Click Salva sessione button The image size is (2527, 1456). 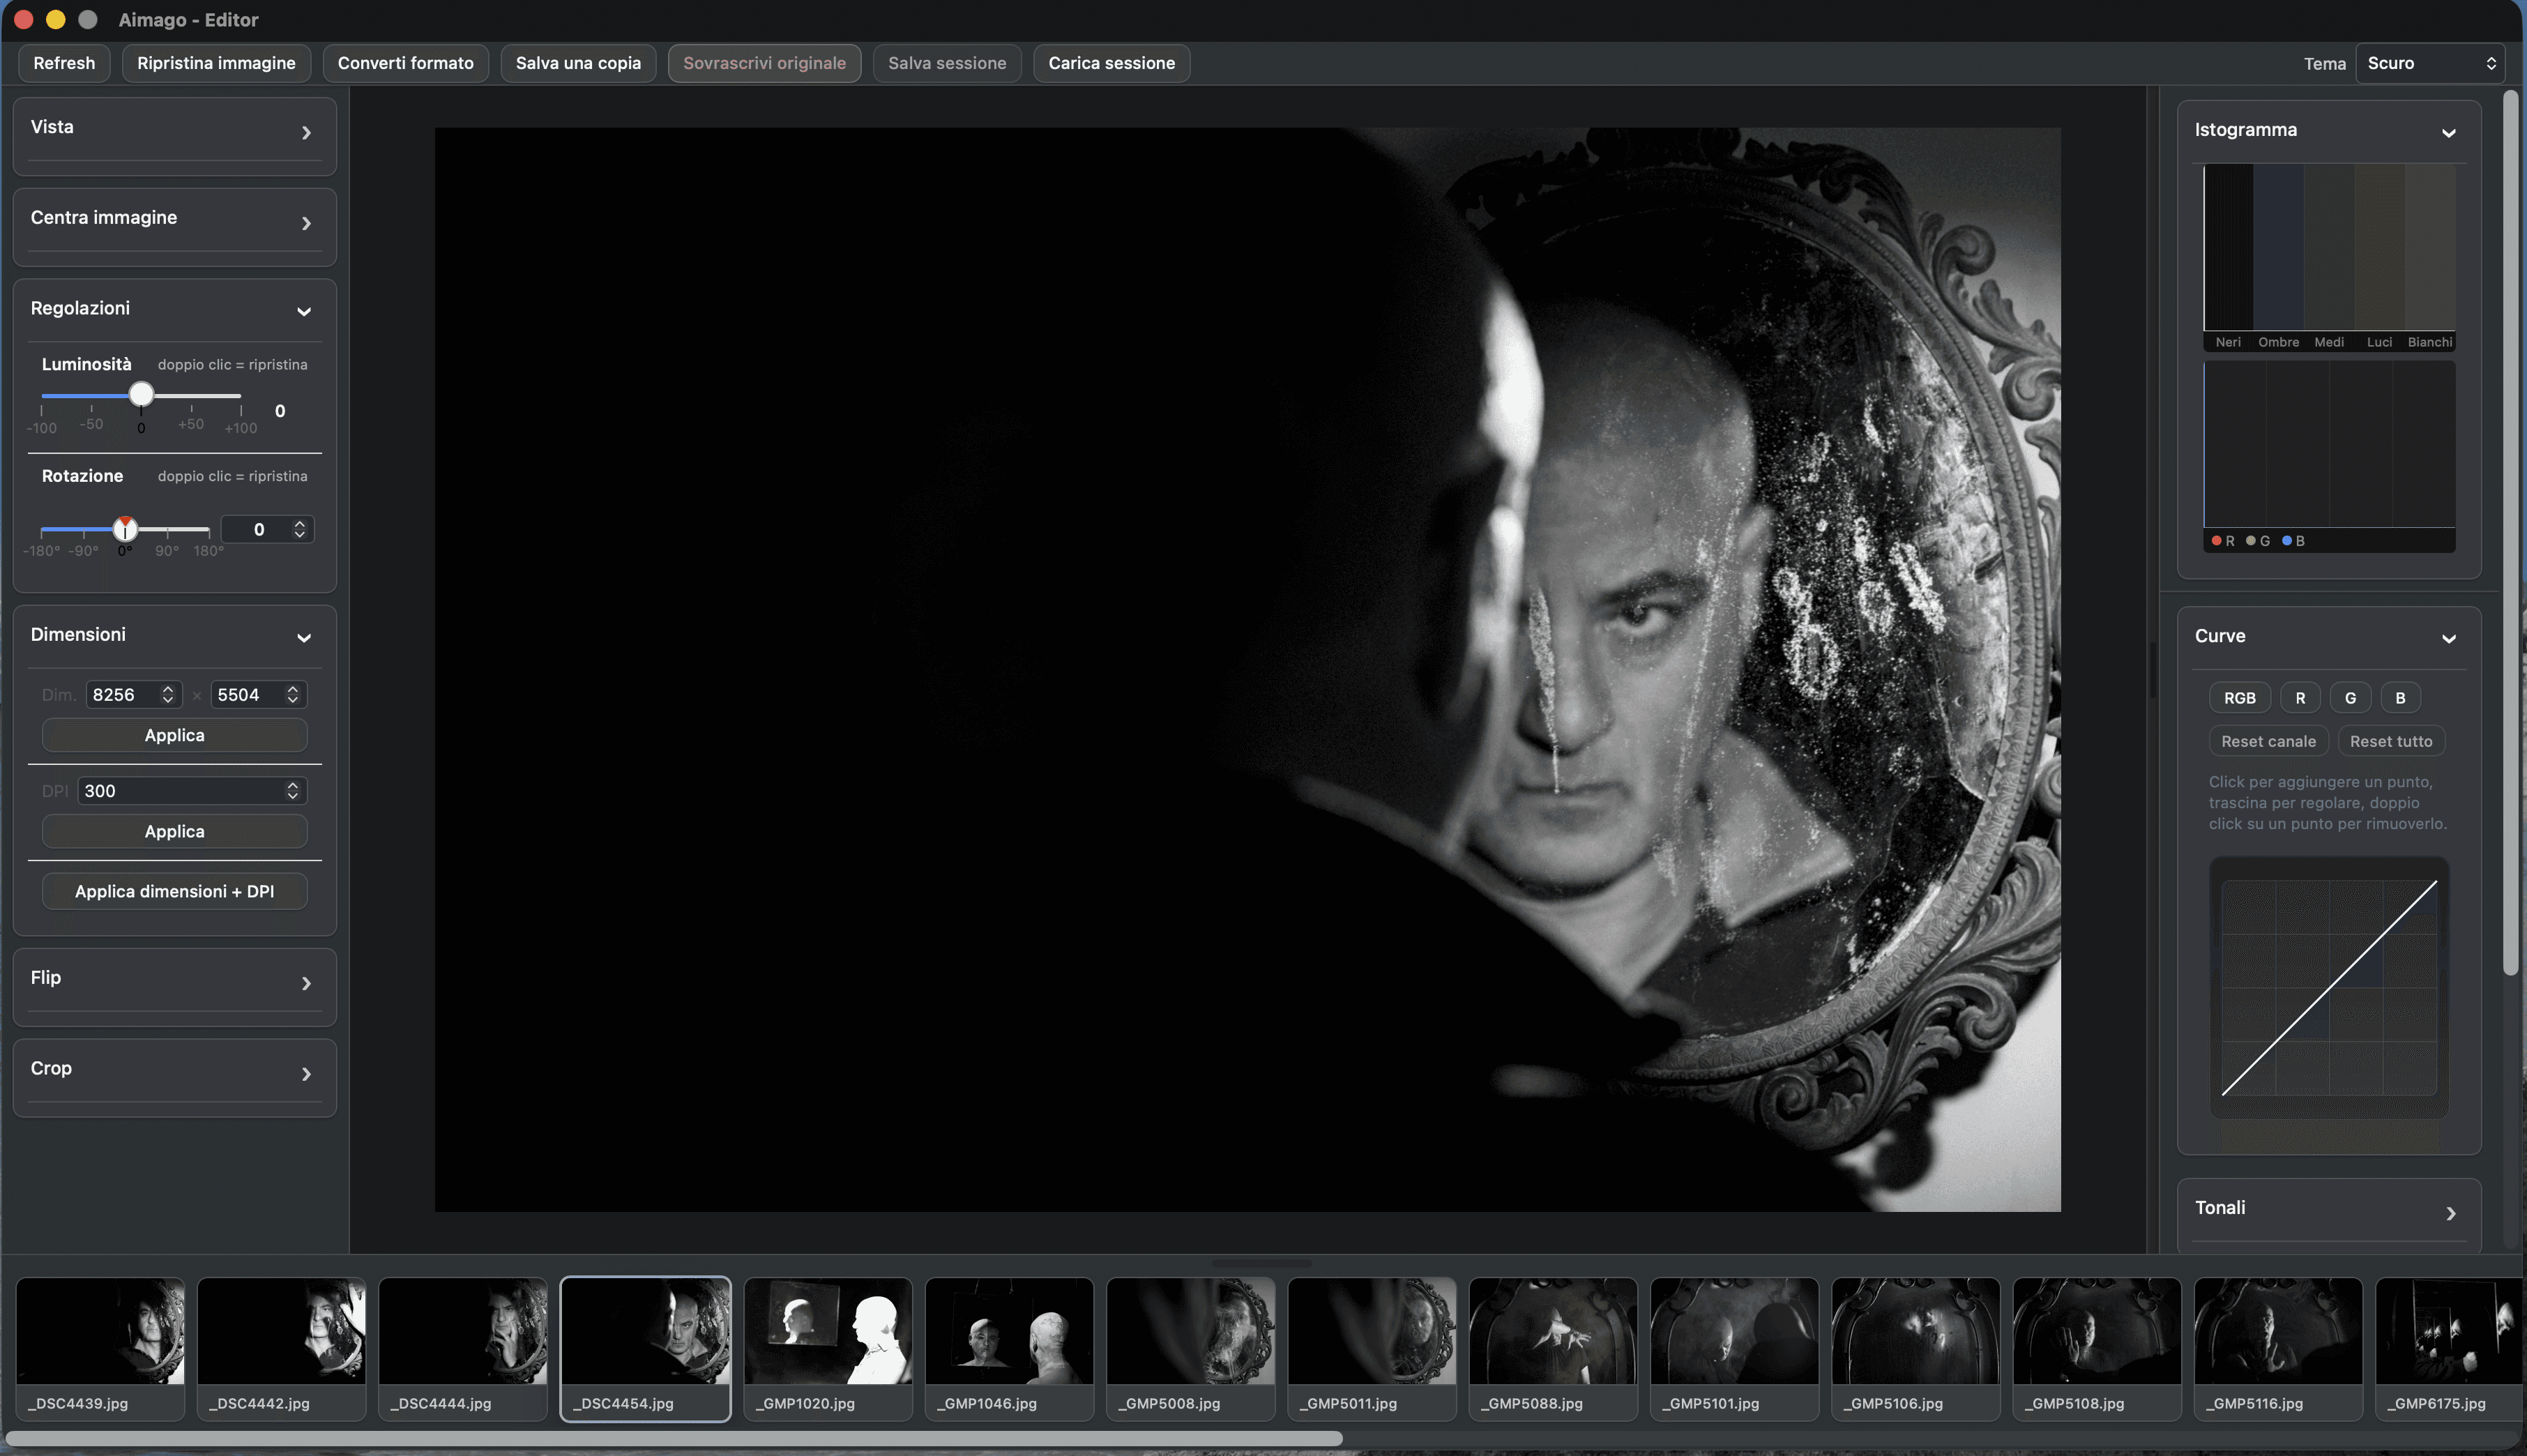(947, 63)
